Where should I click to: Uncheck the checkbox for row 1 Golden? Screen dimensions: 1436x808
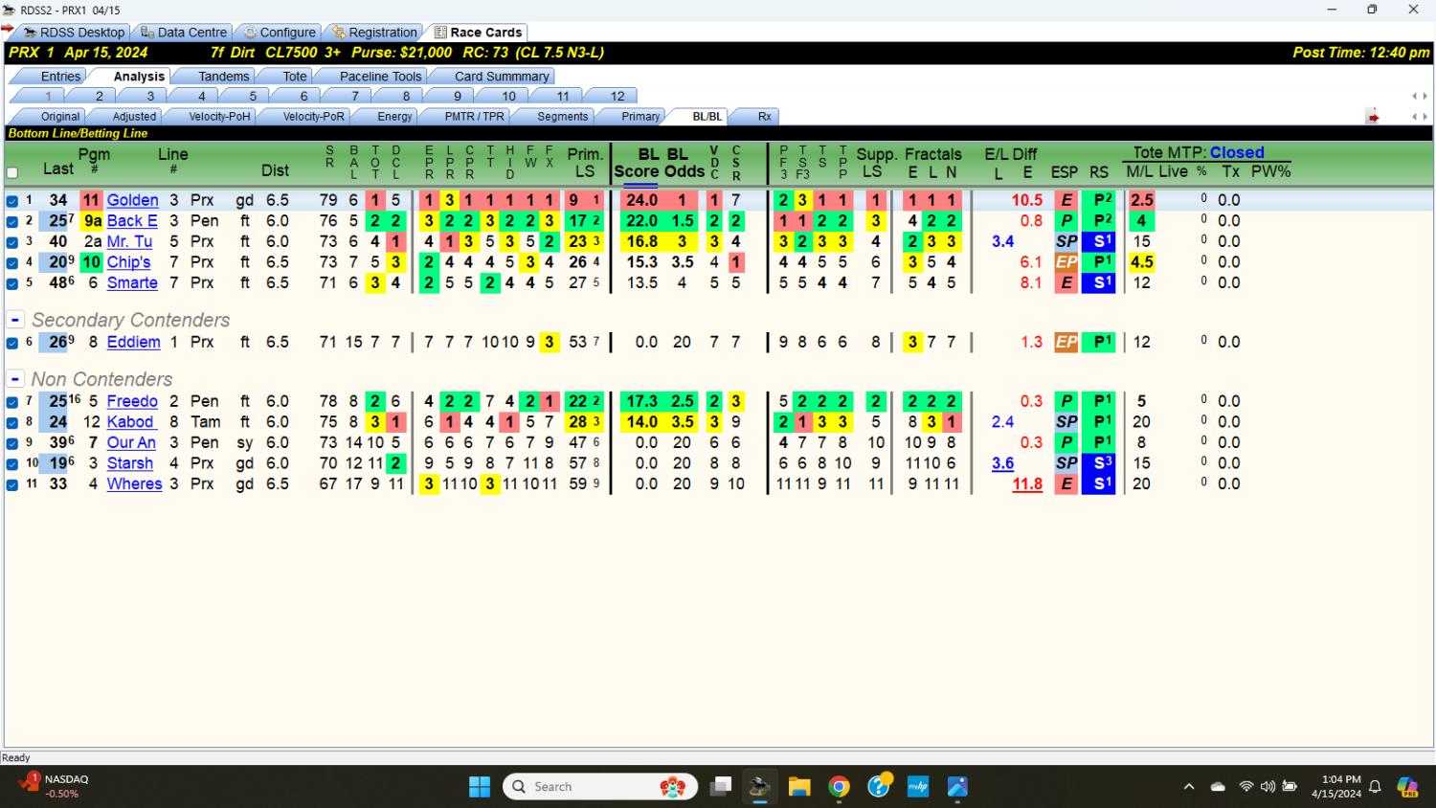[12, 201]
